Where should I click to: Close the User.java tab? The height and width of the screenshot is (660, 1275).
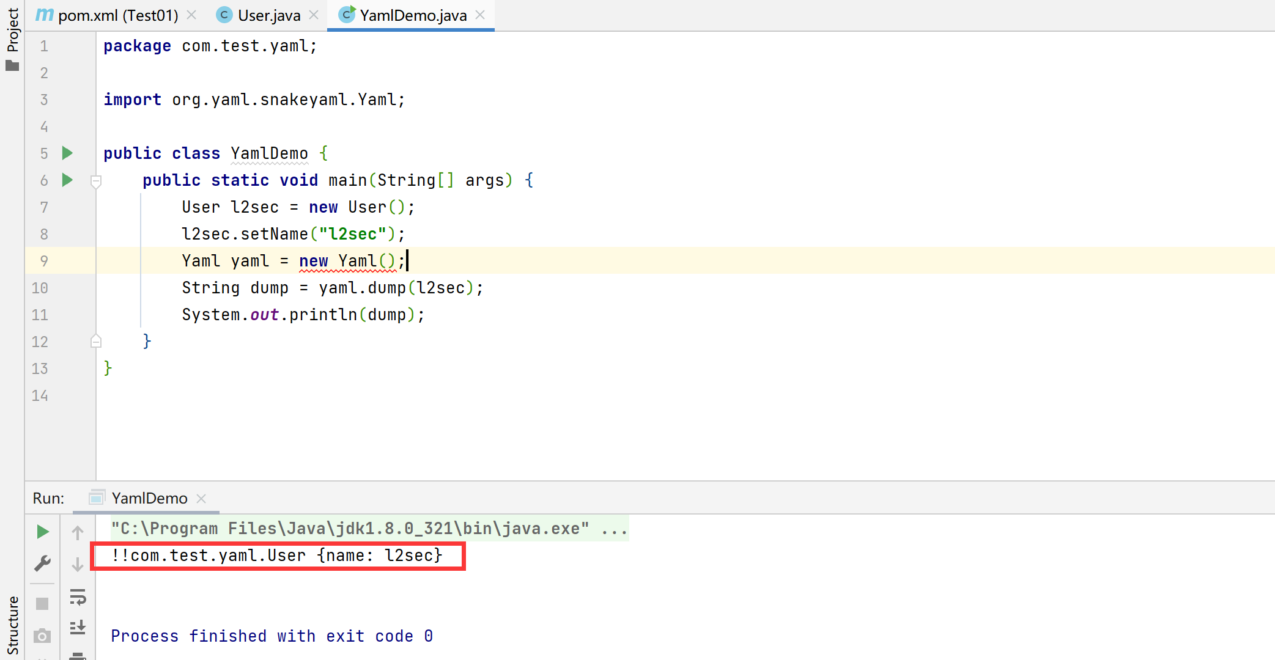314,15
